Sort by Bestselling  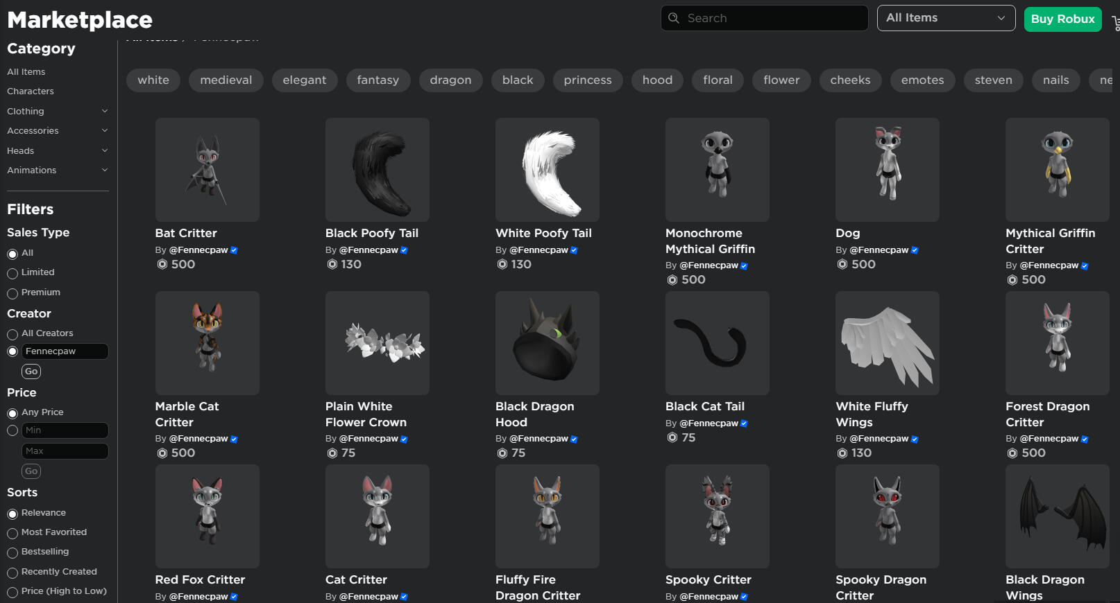point(12,553)
